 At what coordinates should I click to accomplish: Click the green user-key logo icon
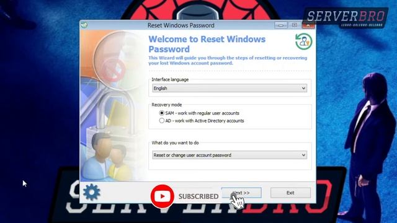(303, 42)
